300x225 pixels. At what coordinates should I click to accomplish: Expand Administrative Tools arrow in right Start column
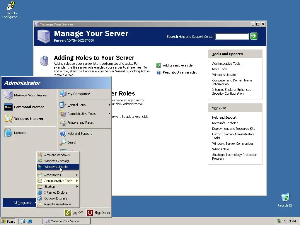point(110,114)
